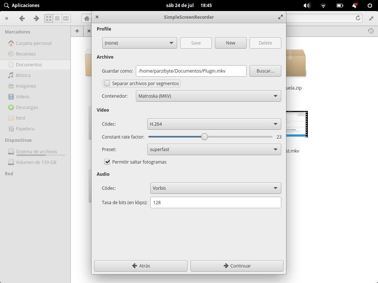The height and width of the screenshot is (283, 378).
Task: Go back in the file manager
Action: pyautogui.click(x=22, y=18)
